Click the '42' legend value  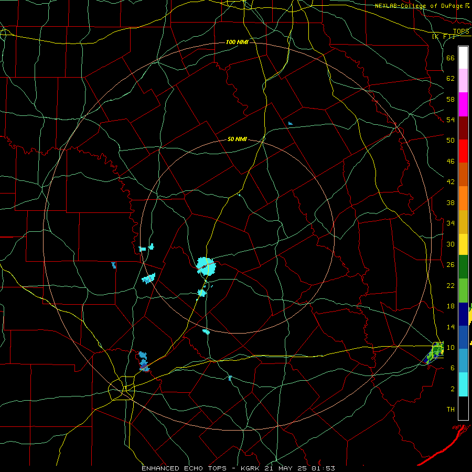450,182
